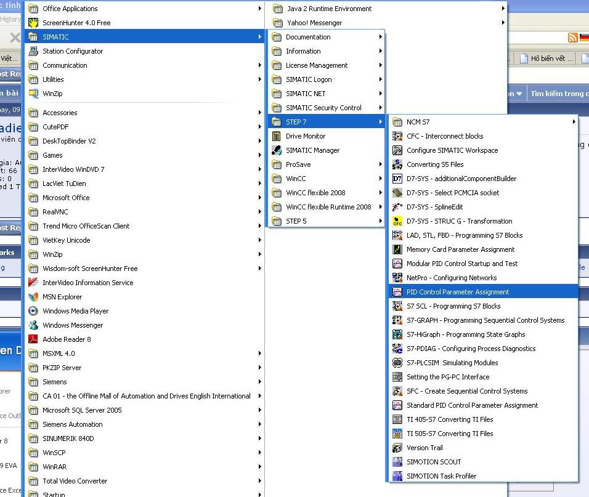Open D7-SYS STRUC G Transformation icon
This screenshot has width=589, height=497.
397,221
